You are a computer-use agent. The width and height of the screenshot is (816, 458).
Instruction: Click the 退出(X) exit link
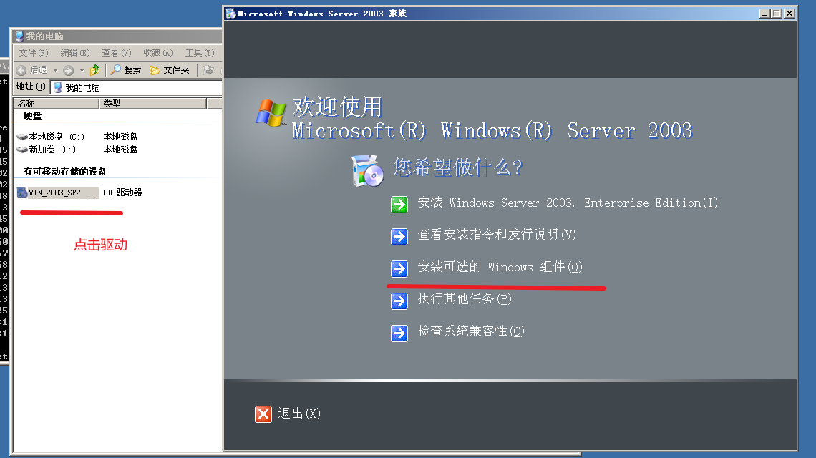(299, 414)
